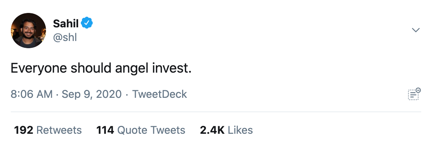
Task: Click Sahil's profile avatar photo
Action: [x=29, y=30]
